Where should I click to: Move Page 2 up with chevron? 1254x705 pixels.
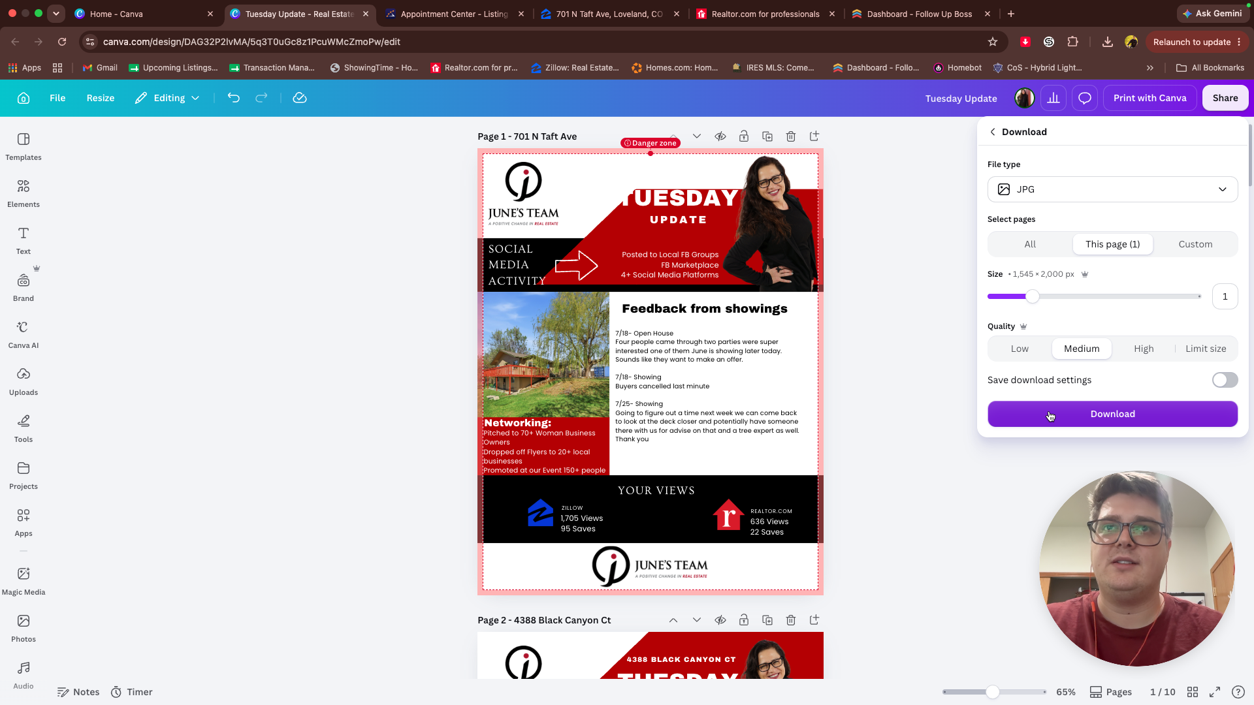click(x=673, y=620)
